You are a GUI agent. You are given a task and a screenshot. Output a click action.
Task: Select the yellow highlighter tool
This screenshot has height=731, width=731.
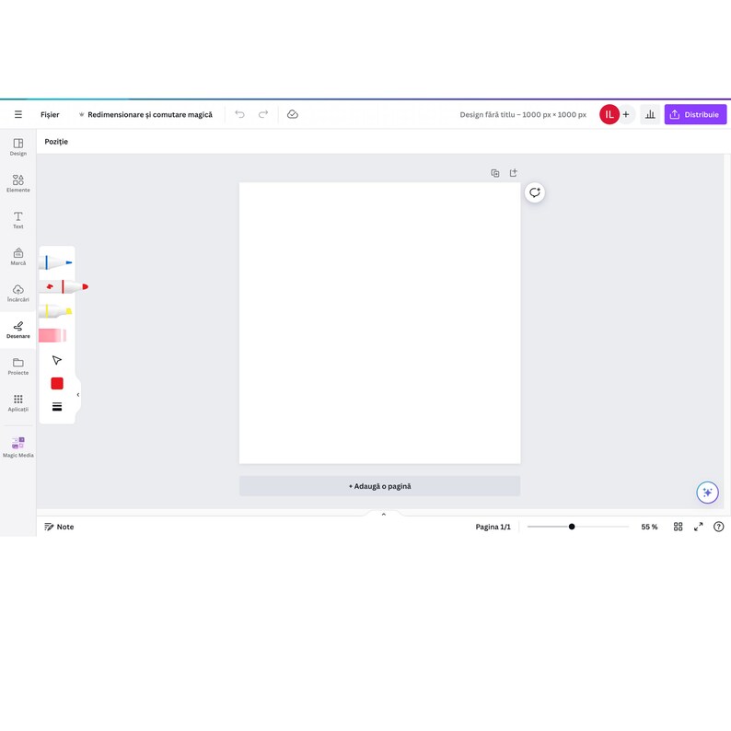click(x=55, y=311)
